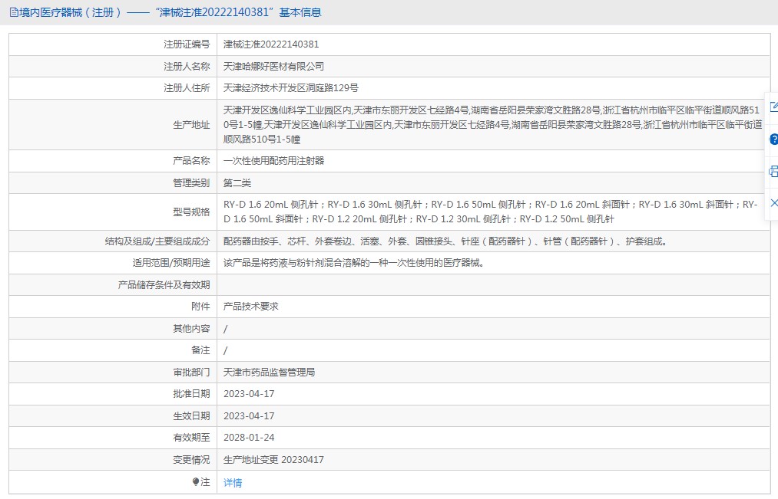Click the 生产地址 production address value
778x499 pixels.
pos(493,125)
